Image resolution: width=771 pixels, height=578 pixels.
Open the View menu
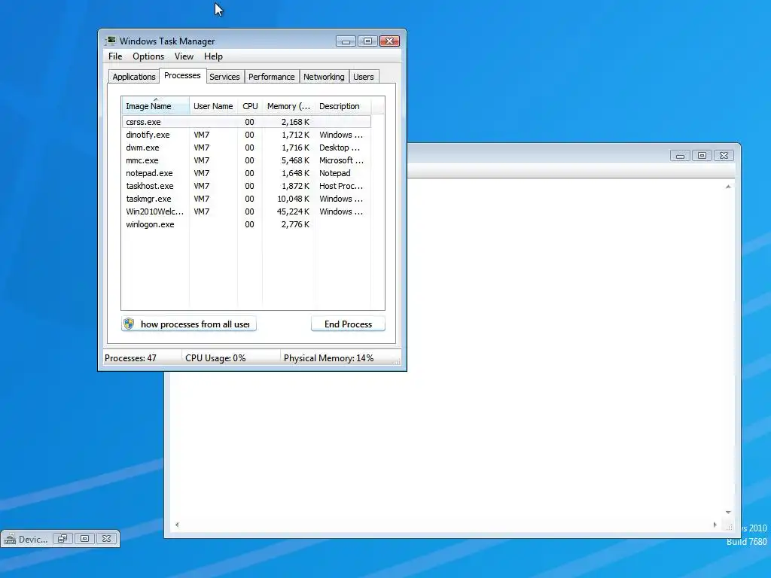click(x=184, y=56)
